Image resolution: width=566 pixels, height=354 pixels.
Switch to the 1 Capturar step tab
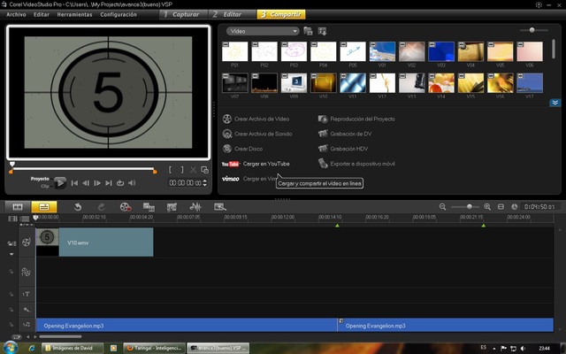pos(183,14)
